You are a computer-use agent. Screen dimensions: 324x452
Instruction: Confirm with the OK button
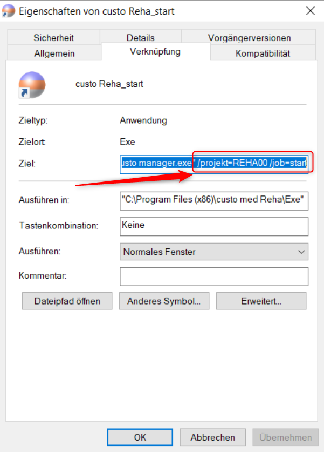pos(140,437)
